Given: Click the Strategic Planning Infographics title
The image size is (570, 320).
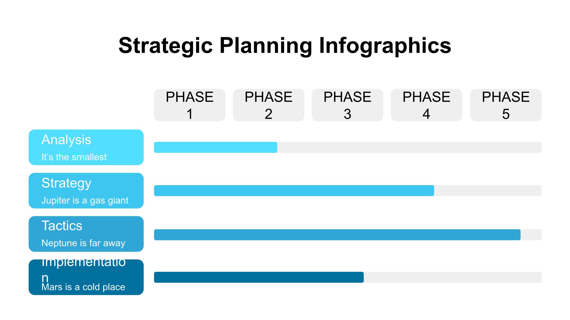Looking at the screenshot, I should tap(285, 45).
